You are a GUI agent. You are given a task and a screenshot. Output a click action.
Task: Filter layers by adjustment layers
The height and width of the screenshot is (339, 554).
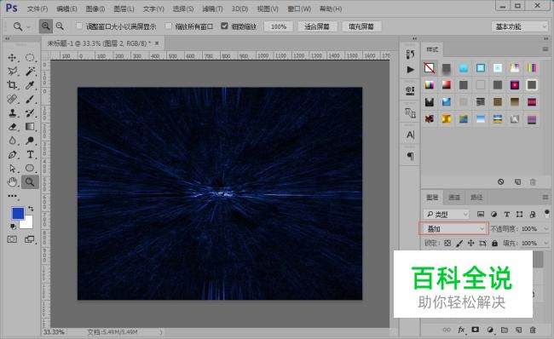point(493,215)
